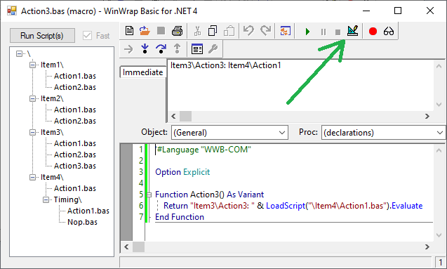Click code editor horizontal scrollbar thumb
The height and width of the screenshot is (269, 447).
138,247
